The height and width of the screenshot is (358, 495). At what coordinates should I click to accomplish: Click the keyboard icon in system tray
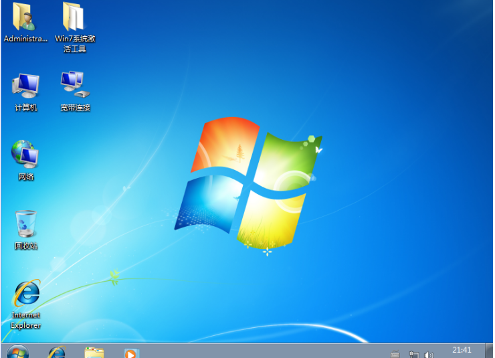(x=395, y=354)
